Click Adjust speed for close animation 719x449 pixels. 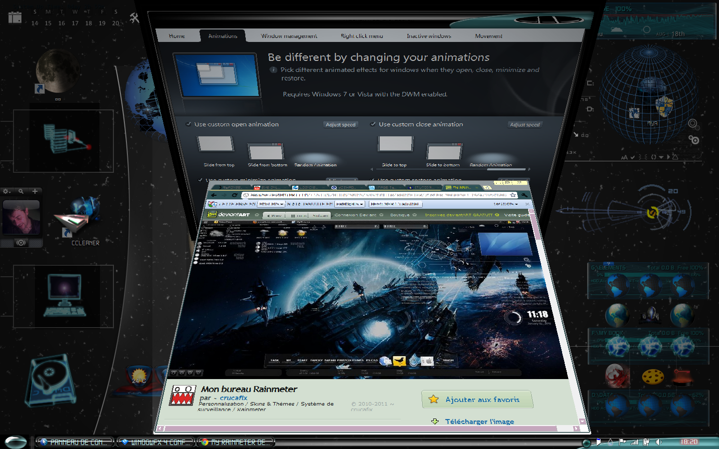pyautogui.click(x=525, y=125)
